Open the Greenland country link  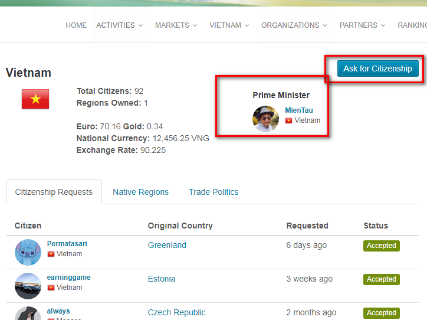point(167,245)
